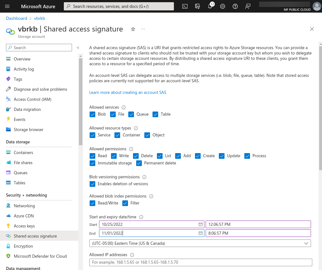Viewport: 322px width, 270px height.
Task: Open the Start date calendar picker icon
Action: click(x=200, y=225)
